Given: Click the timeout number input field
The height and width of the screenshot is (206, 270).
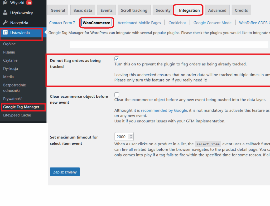Looking at the screenshot, I should pyautogui.click(x=121, y=137).
